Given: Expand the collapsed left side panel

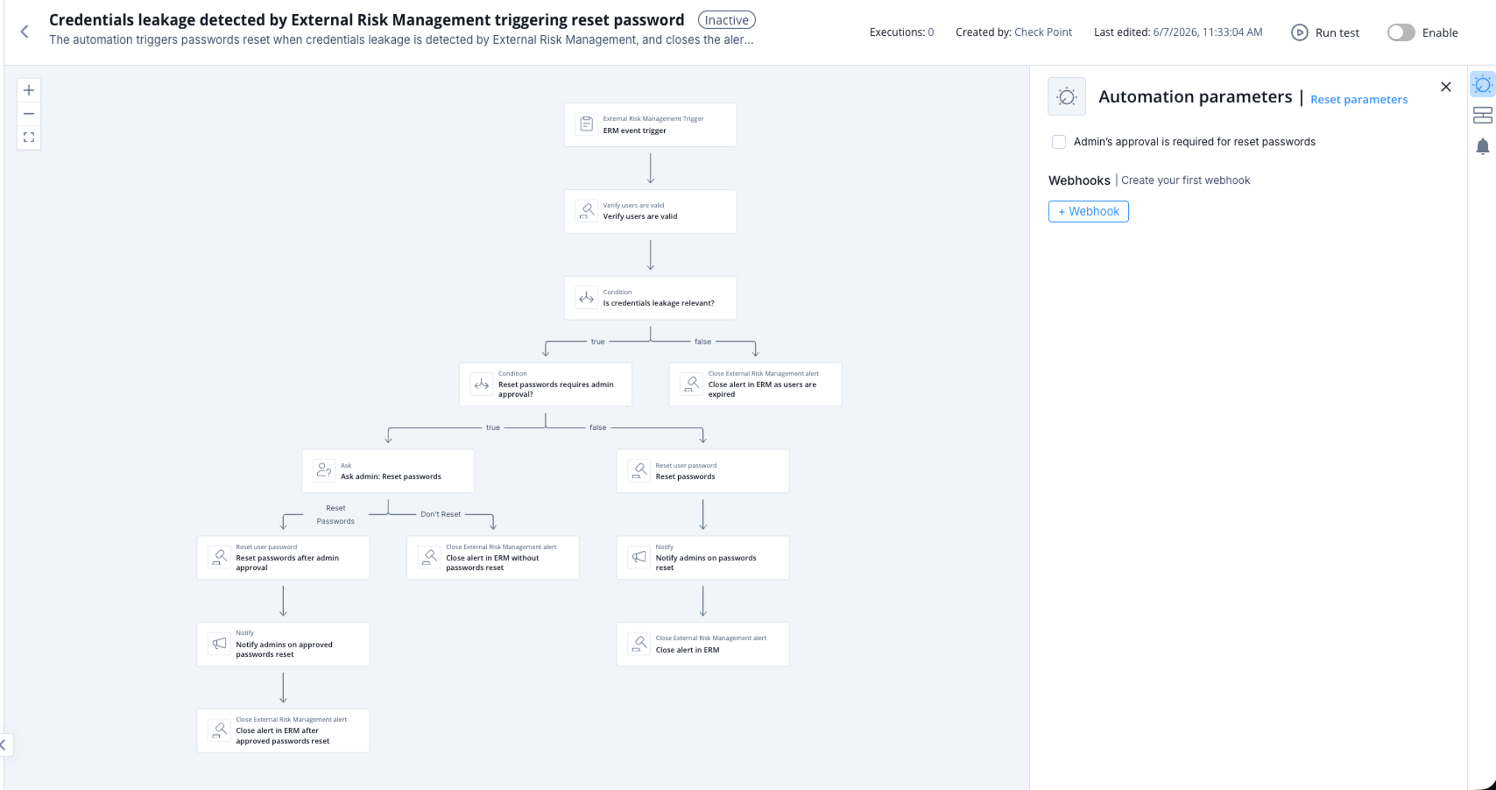Looking at the screenshot, I should pyautogui.click(x=4, y=745).
